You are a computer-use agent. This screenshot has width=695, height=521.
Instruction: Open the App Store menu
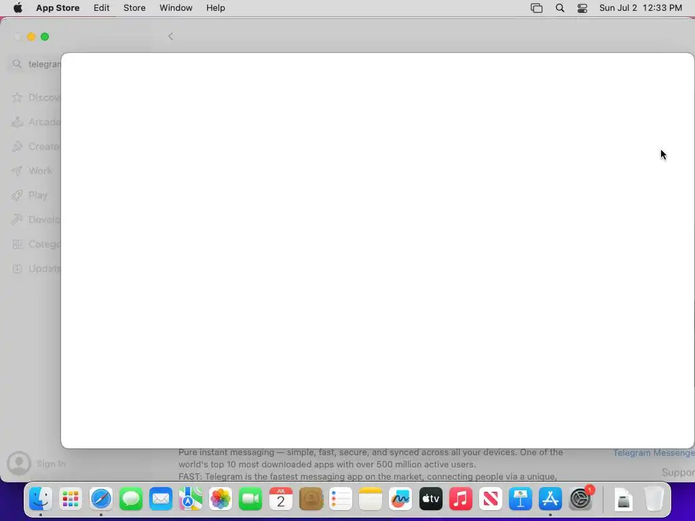point(58,8)
